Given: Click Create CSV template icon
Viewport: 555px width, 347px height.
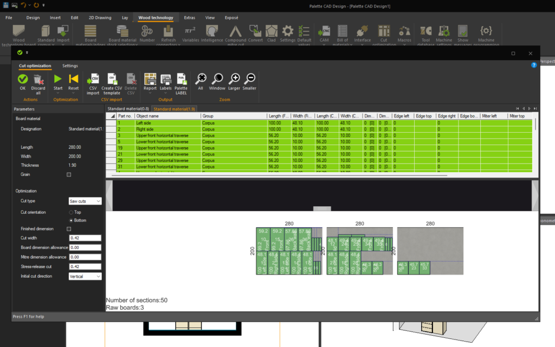Looking at the screenshot, I should [x=112, y=80].
